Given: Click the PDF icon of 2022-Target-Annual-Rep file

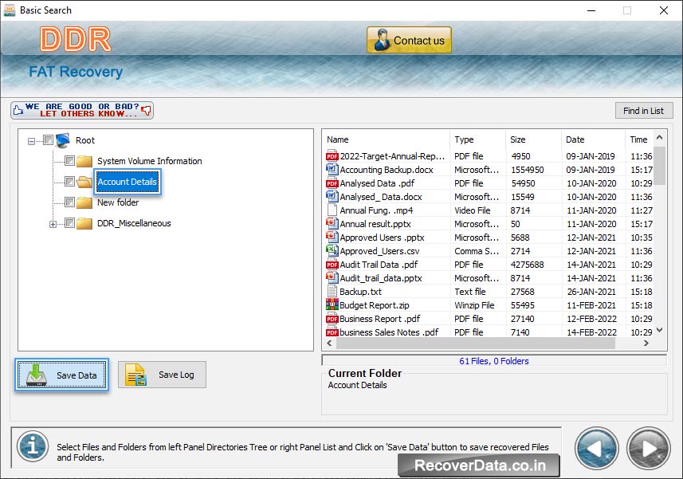Looking at the screenshot, I should pyautogui.click(x=332, y=156).
